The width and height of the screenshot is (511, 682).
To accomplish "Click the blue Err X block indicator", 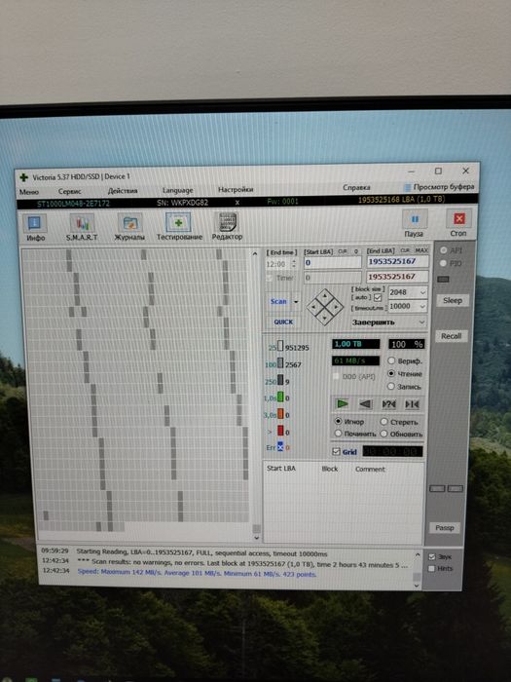I will pyautogui.click(x=280, y=446).
